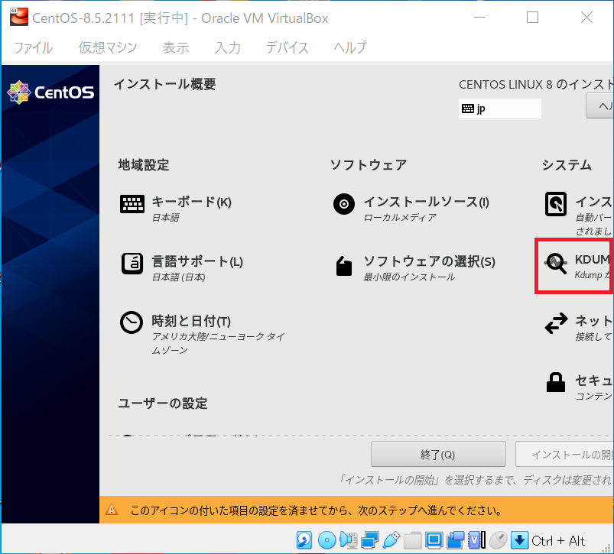Click the ユーザーの設定 section heading
Screen dimensions: 614x554
[163, 403]
